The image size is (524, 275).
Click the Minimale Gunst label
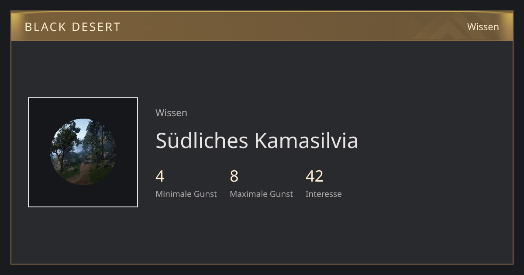[x=186, y=194]
